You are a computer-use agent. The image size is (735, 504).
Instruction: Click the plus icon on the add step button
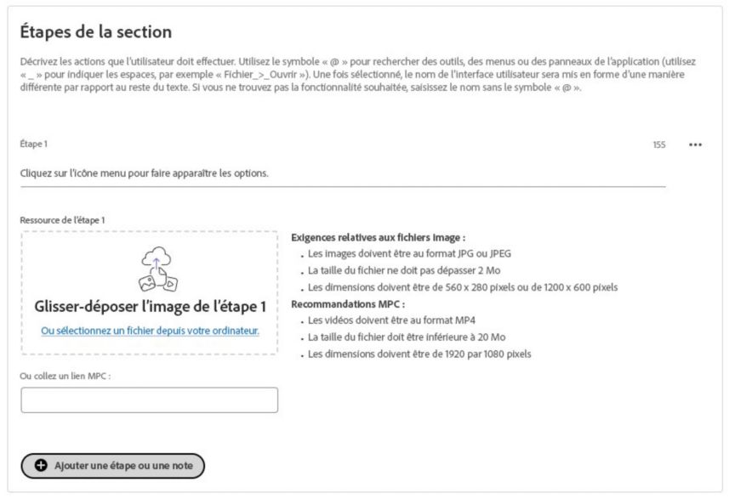(41, 465)
